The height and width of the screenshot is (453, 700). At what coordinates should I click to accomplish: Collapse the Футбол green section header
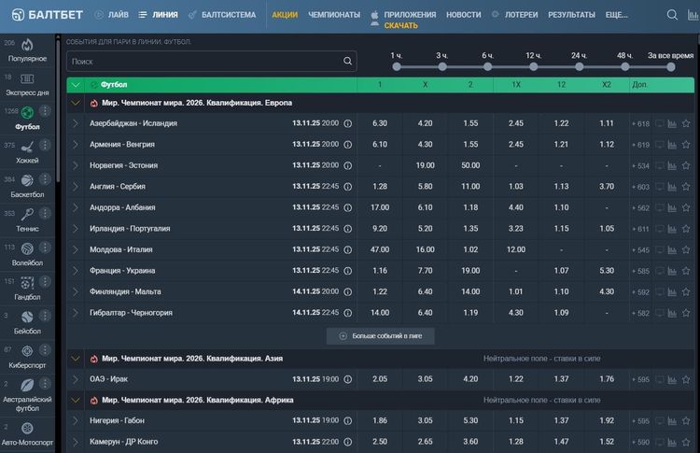pyautogui.click(x=75, y=85)
